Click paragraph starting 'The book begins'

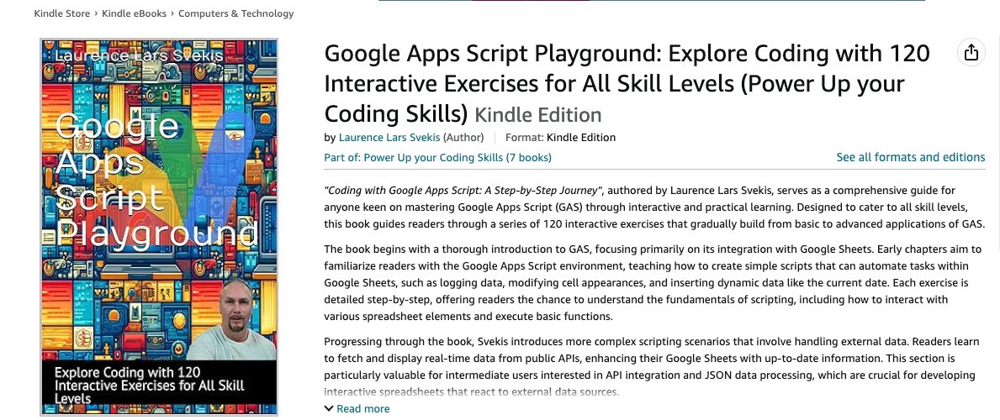(653, 281)
